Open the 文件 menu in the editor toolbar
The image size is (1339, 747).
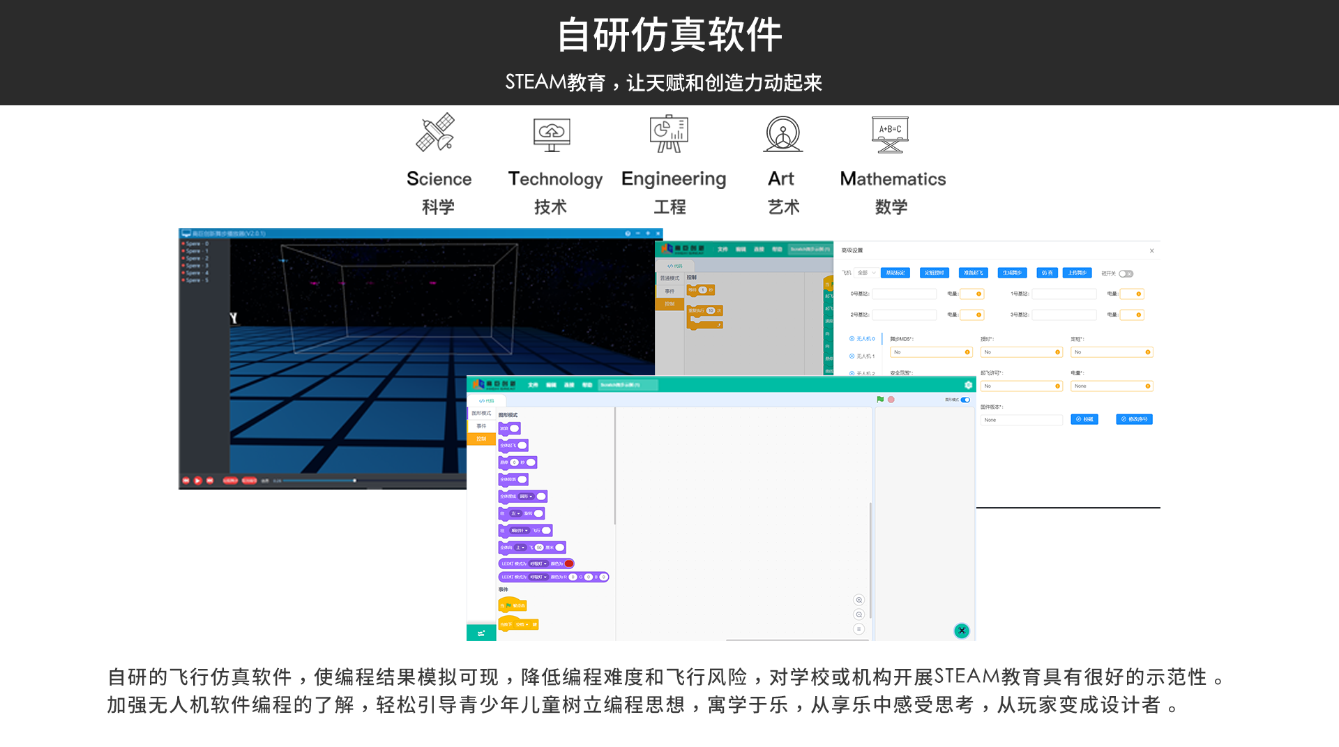534,385
